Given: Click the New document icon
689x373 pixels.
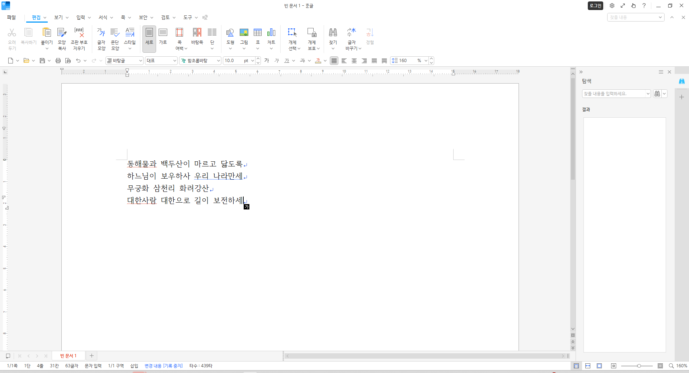Looking at the screenshot, I should pos(11,61).
